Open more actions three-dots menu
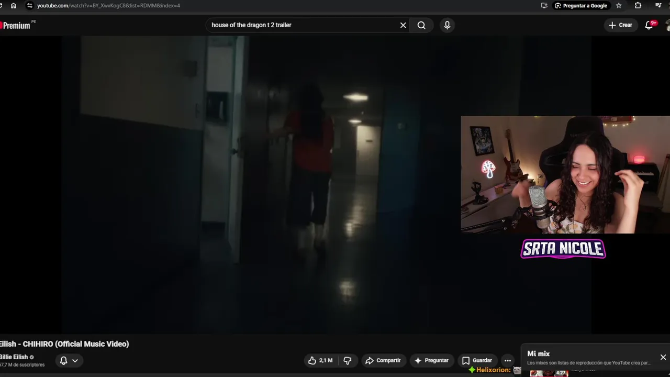The image size is (670, 377). (x=507, y=360)
